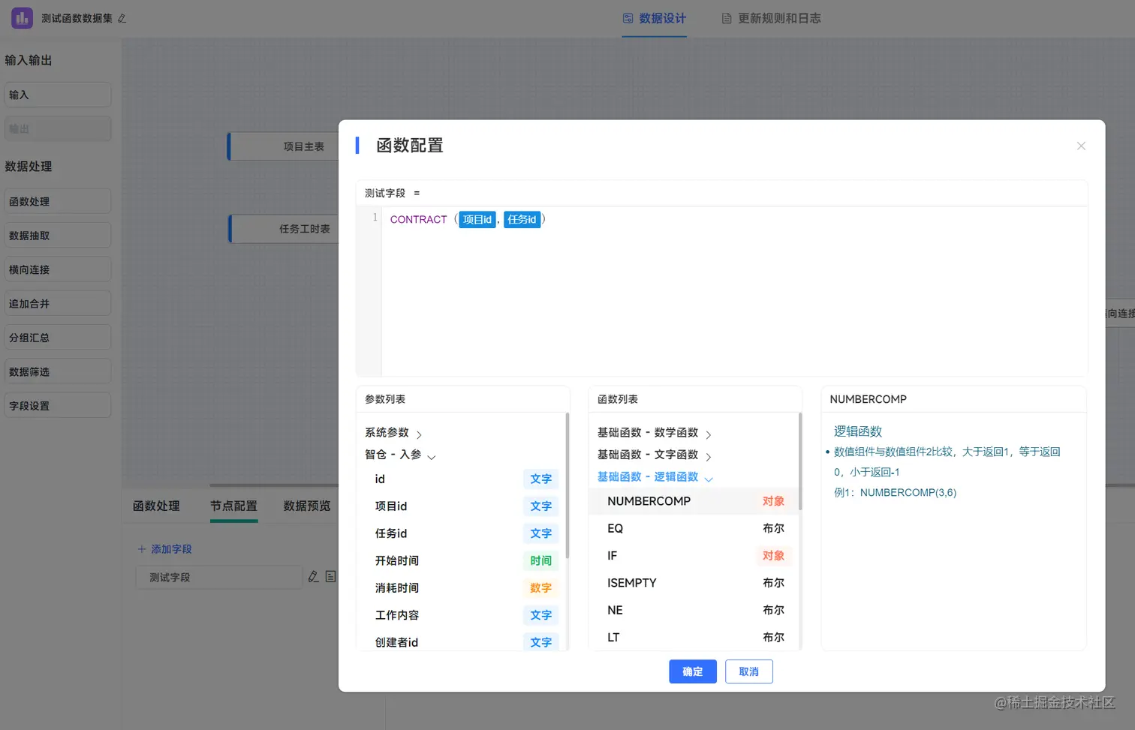Collapse the 智仓 - 入参 group
This screenshot has height=730, width=1135.
[x=432, y=456]
